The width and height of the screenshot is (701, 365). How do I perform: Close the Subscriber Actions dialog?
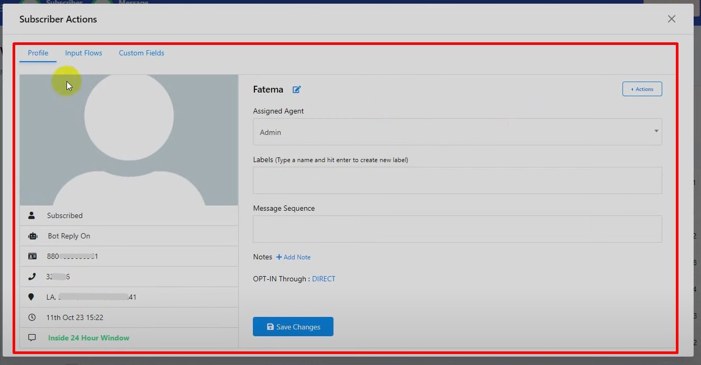coord(671,19)
